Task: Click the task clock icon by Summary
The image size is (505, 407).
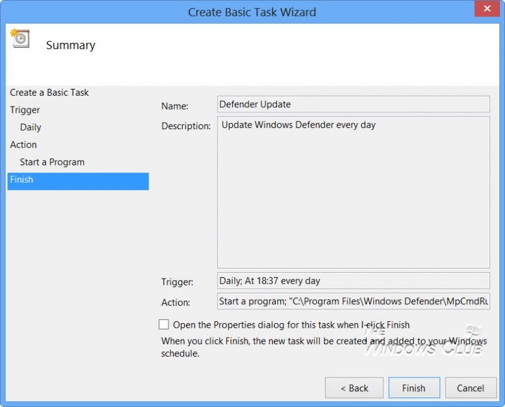Action: 20,38
